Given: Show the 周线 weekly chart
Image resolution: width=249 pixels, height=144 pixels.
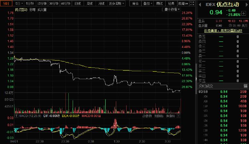Looking at the screenshot, I should 90,3.
